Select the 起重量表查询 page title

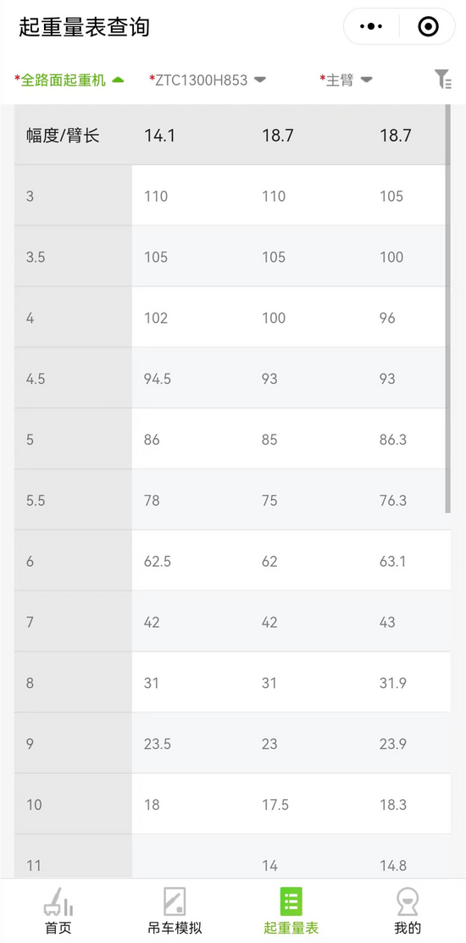[84, 27]
